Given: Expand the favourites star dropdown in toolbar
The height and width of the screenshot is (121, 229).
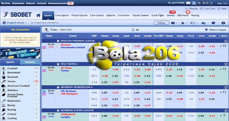Looking at the screenshot, I should 184,23.
